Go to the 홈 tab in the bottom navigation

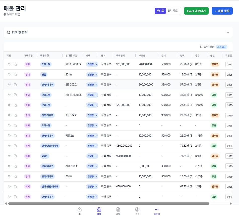coord(80,211)
